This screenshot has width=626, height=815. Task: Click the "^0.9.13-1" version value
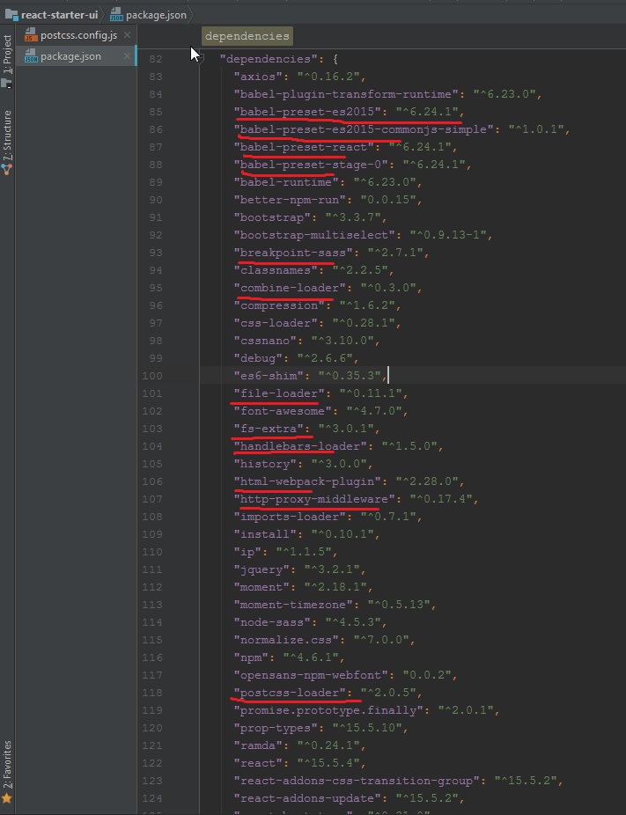[448, 235]
